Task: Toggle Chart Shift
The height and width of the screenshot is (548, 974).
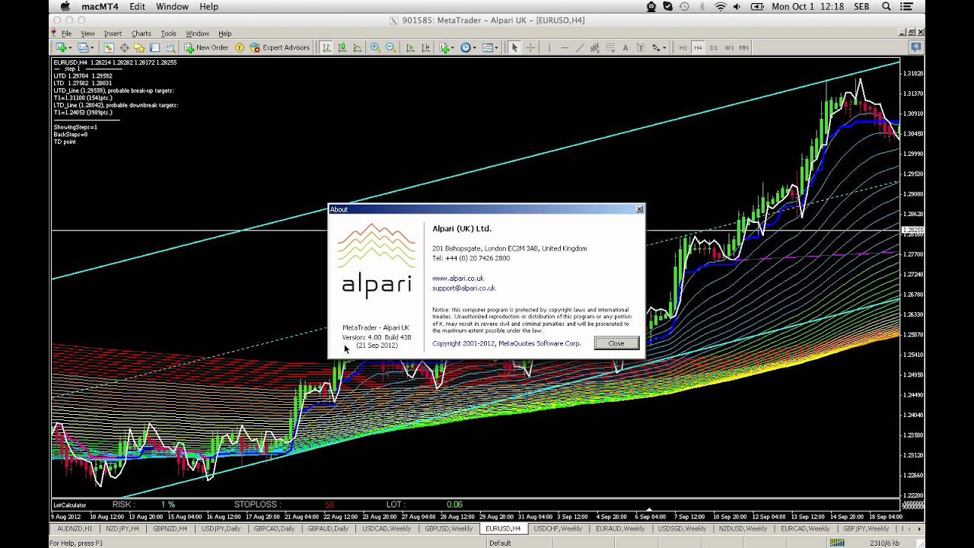Action: tap(425, 47)
